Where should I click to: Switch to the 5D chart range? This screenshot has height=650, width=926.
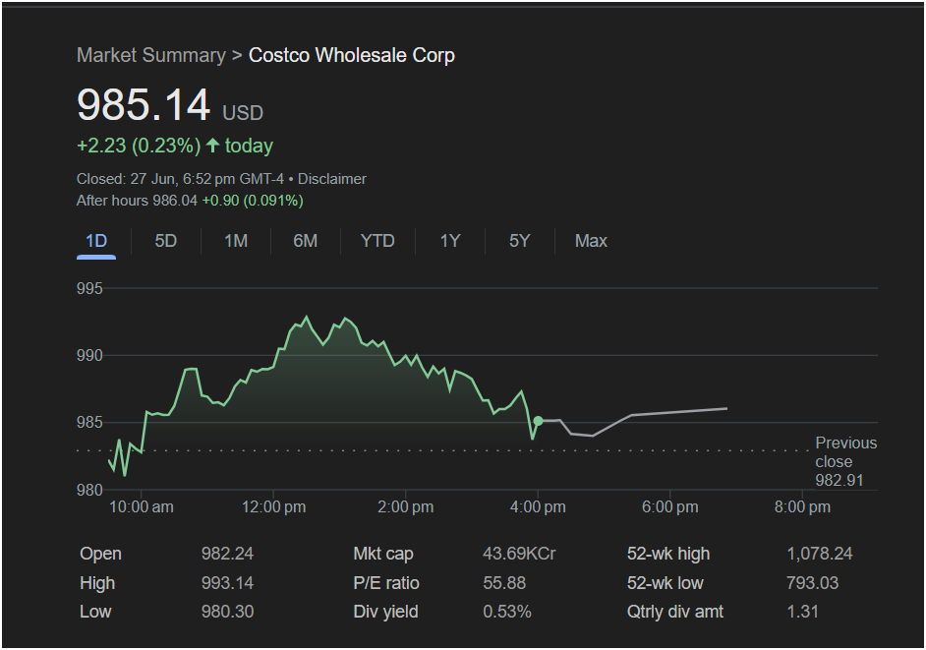click(166, 241)
